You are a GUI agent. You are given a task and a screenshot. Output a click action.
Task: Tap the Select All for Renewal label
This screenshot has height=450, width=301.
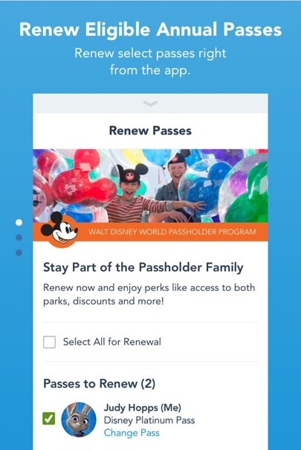point(112,342)
